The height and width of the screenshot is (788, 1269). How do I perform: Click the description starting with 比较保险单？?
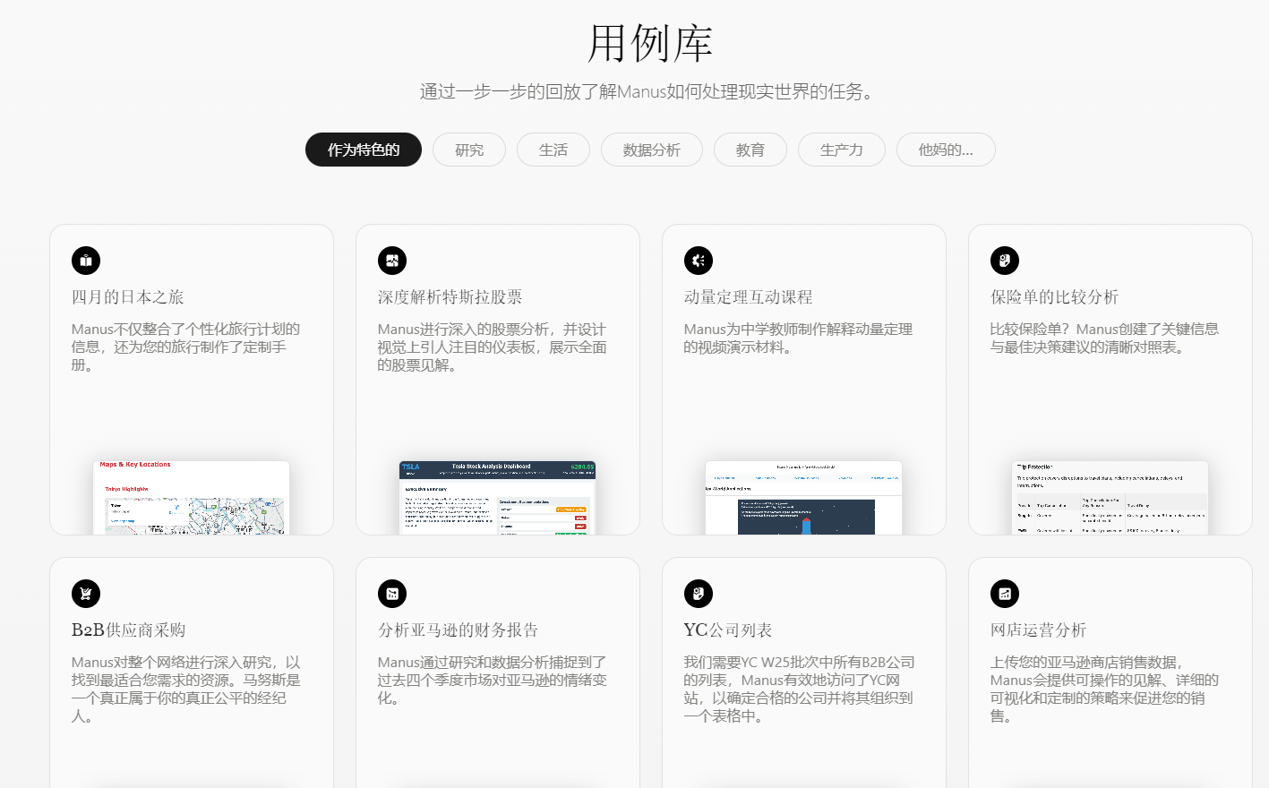click(1104, 338)
